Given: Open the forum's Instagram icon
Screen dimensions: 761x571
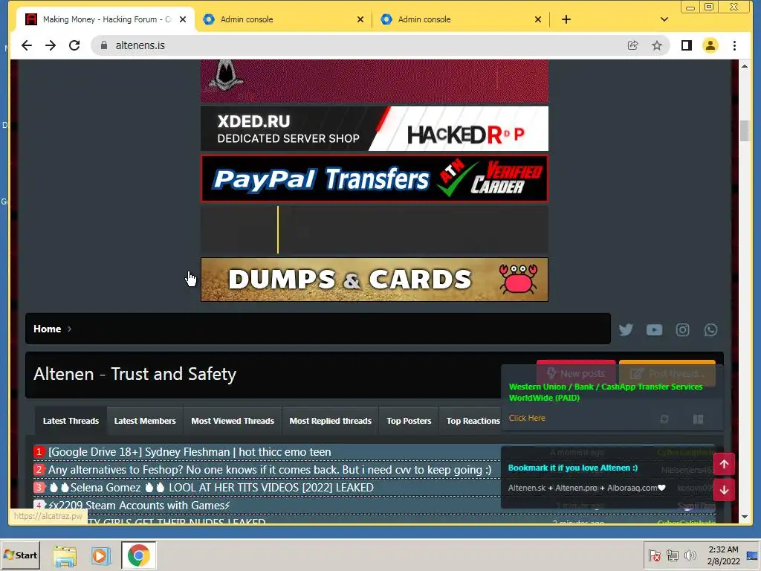Looking at the screenshot, I should (x=682, y=329).
